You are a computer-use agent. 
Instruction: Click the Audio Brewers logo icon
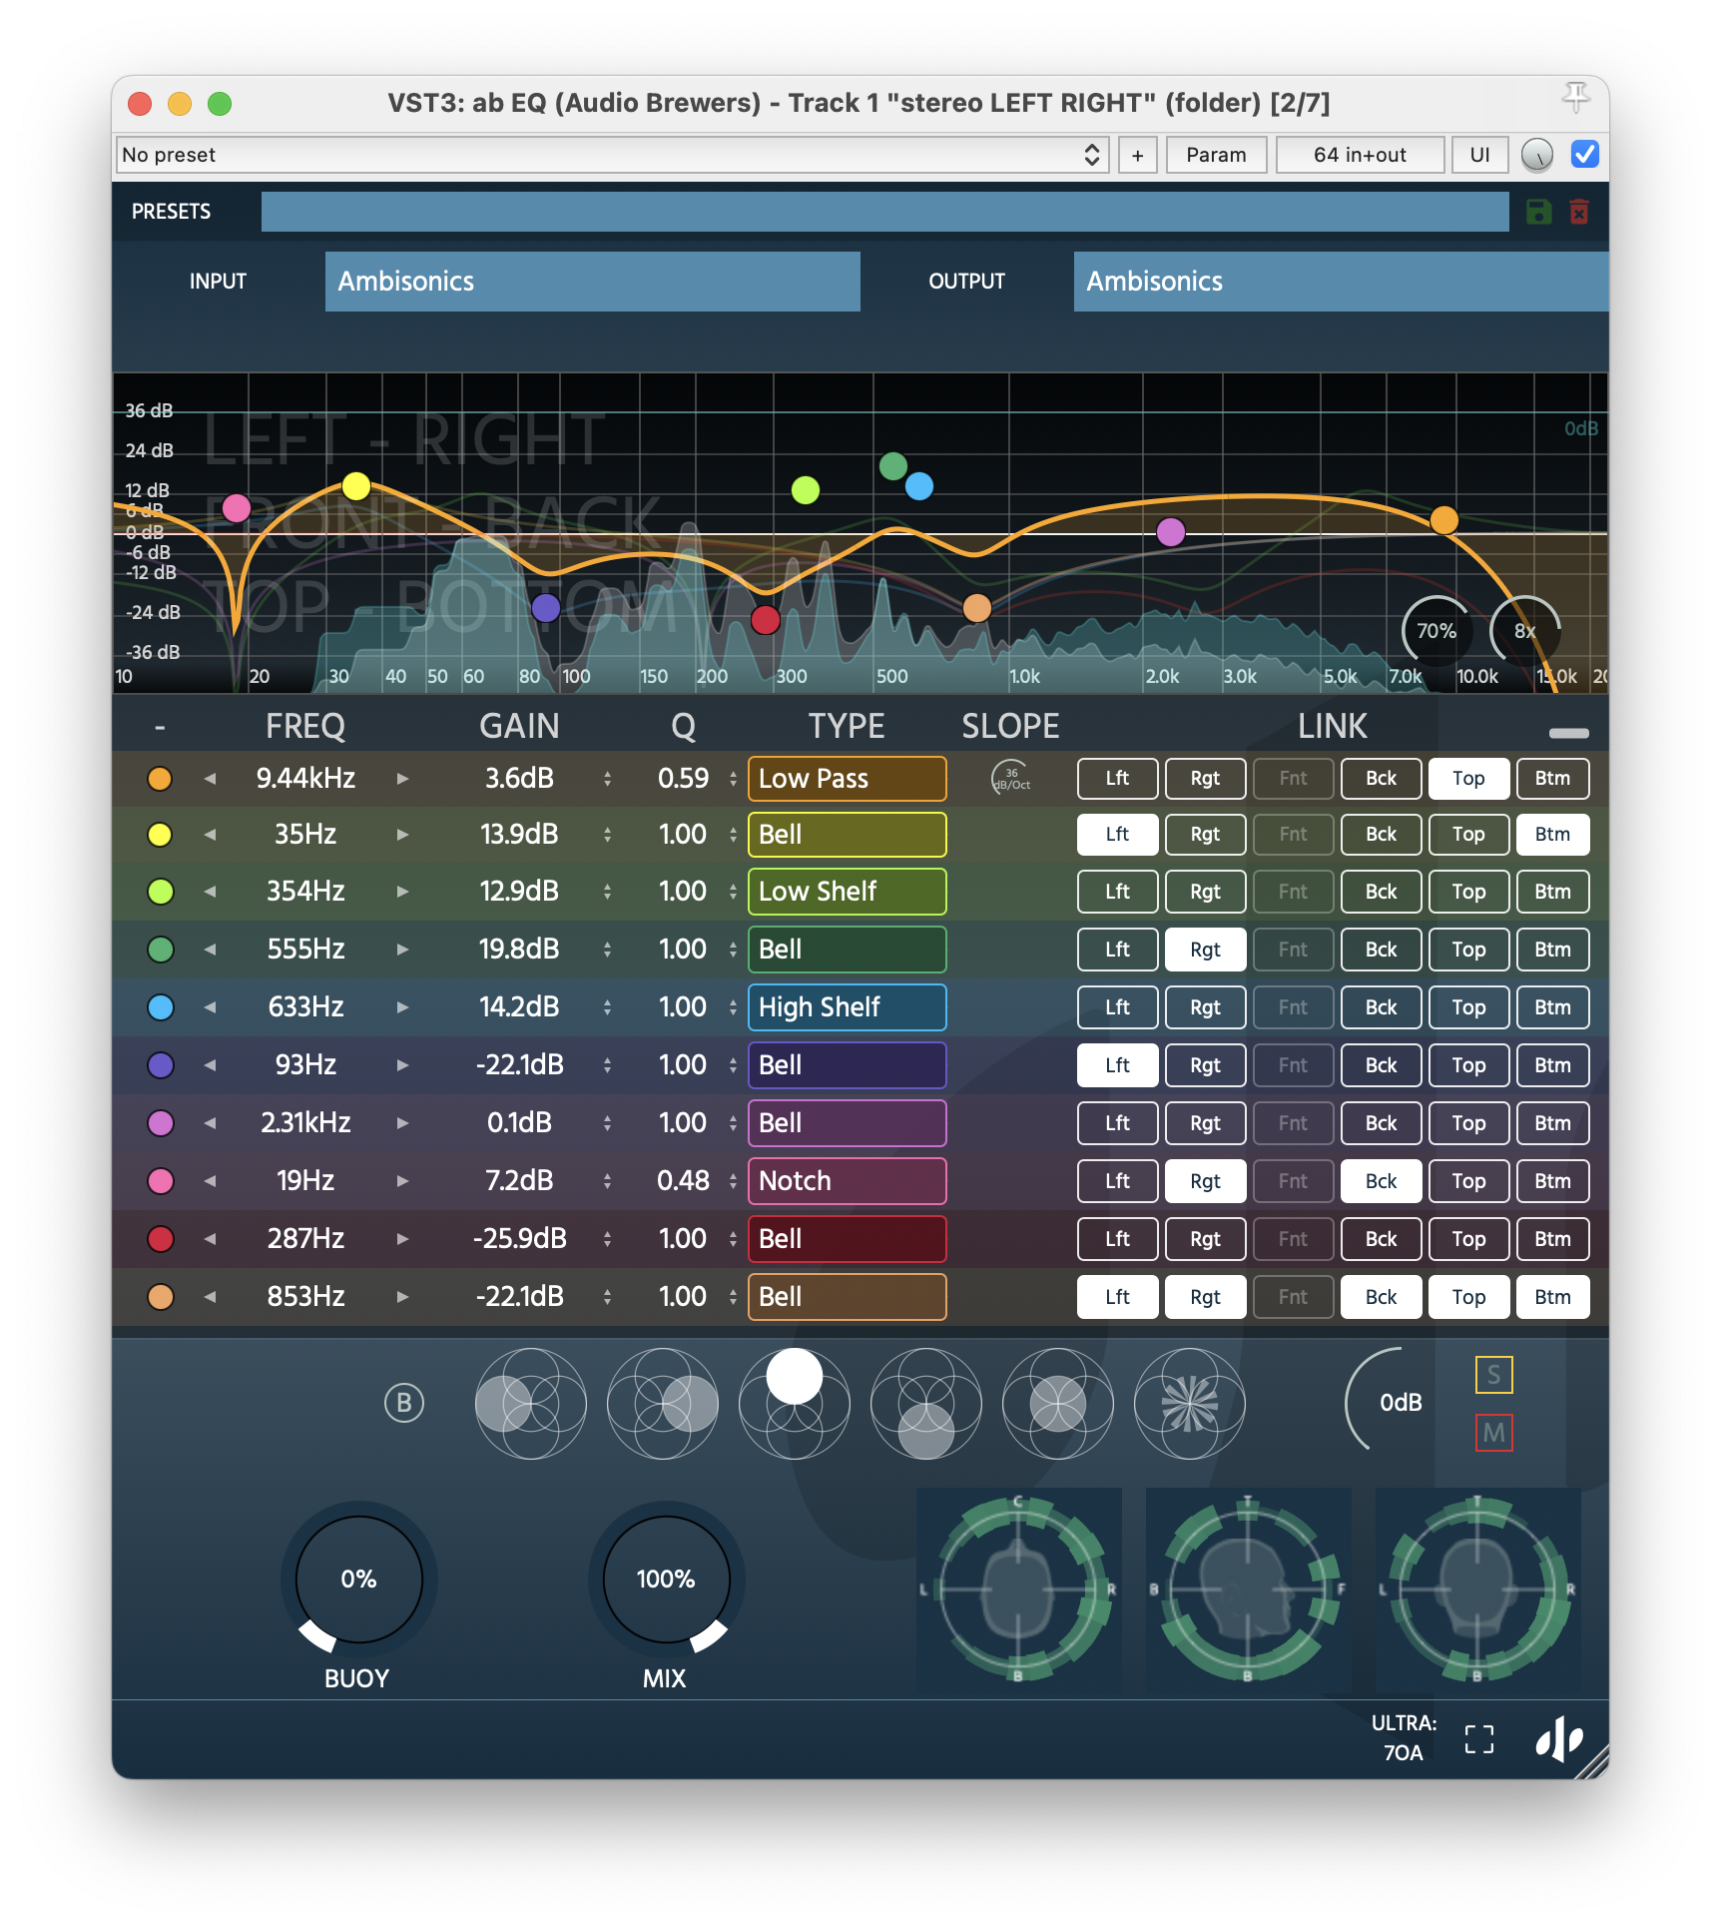[x=1558, y=1739]
